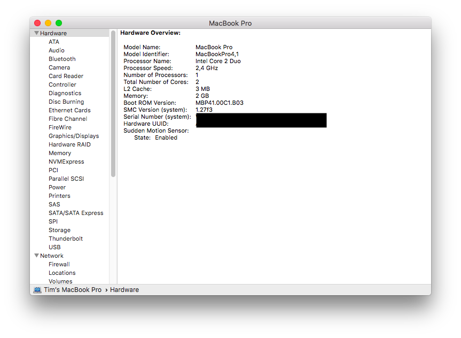Open the Volumes section
This screenshot has height=338, width=461.
click(60, 281)
